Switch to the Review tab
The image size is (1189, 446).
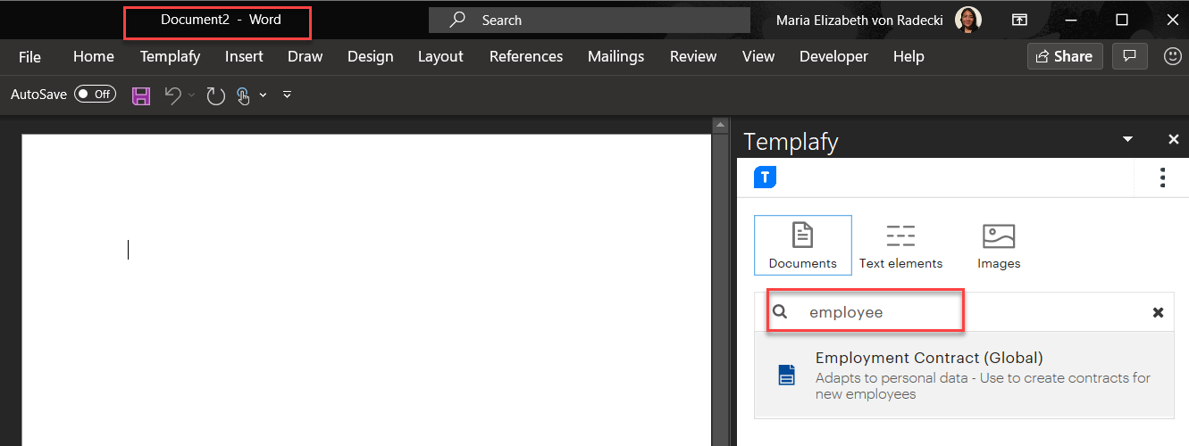[693, 56]
